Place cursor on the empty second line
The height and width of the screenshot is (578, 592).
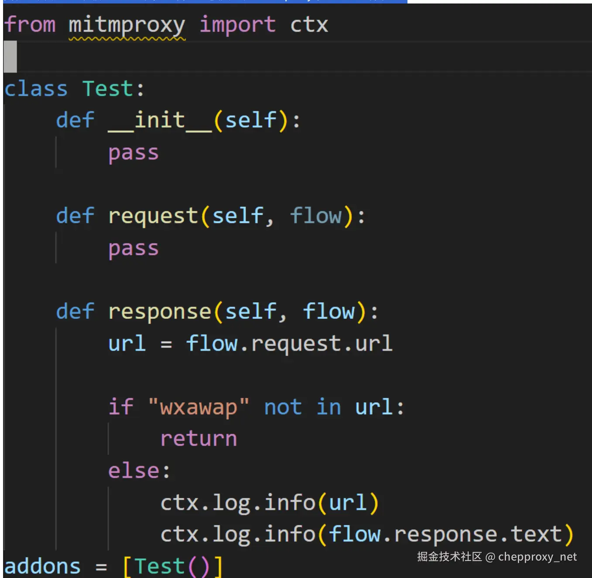click(297, 57)
